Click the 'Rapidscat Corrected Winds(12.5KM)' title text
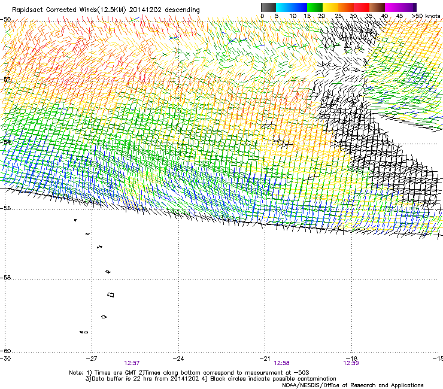Viewport: 443px width, 389px height. point(69,10)
